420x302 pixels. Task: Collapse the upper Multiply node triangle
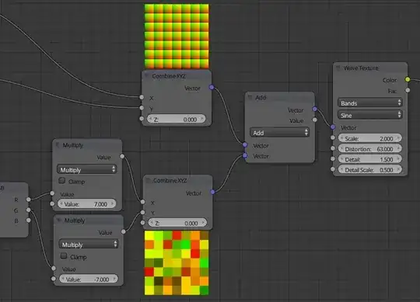coord(58,145)
